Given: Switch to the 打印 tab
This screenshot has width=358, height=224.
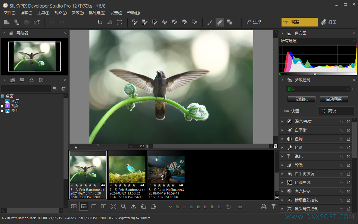Looking at the screenshot, I should pos(329,22).
